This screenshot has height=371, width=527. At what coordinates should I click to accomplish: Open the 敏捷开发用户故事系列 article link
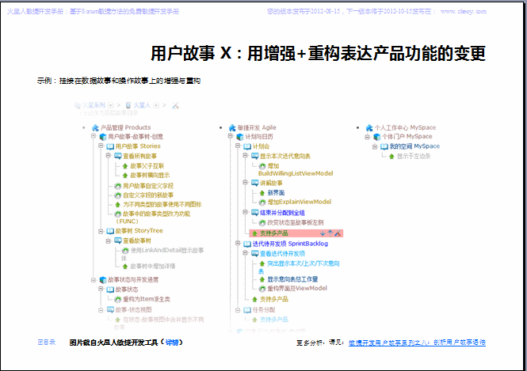click(417, 343)
